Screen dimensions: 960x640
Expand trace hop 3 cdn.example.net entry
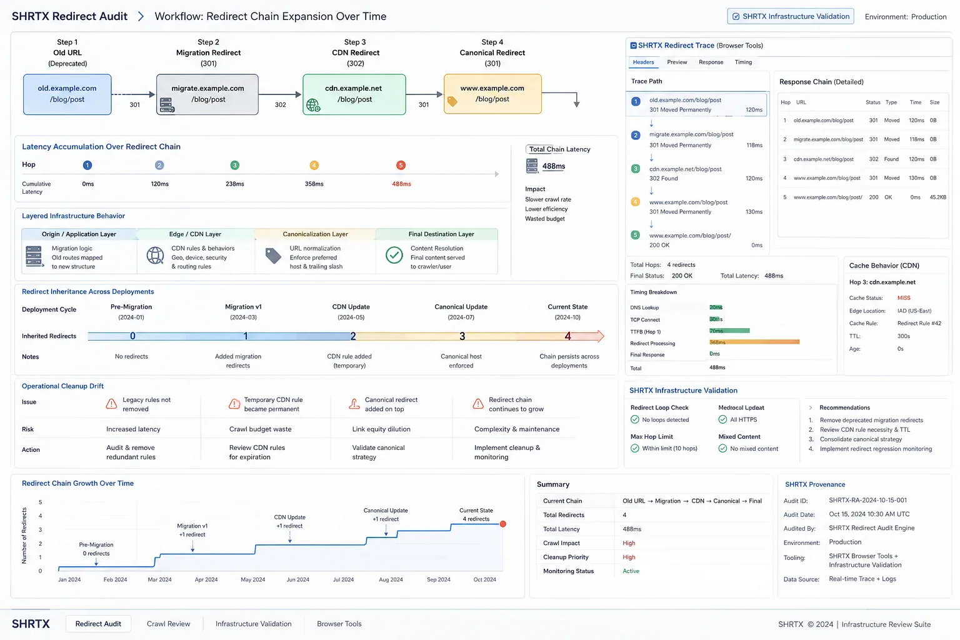(697, 173)
